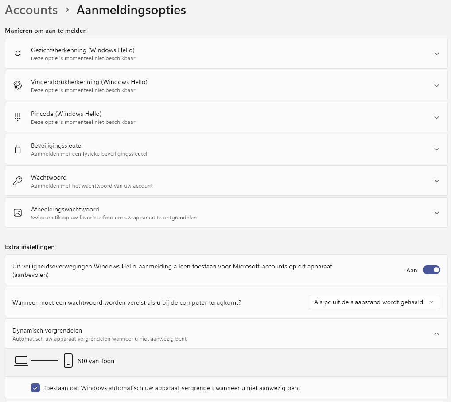Image resolution: width=451 pixels, height=402 pixels.
Task: Go back to Accounts breadcrumb
Action: (31, 10)
